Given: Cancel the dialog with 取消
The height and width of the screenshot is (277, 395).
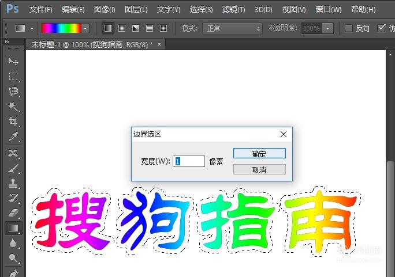Looking at the screenshot, I should [x=259, y=170].
